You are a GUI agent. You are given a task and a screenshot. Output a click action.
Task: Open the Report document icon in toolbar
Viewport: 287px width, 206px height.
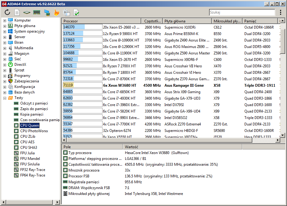click(x=17, y=13)
